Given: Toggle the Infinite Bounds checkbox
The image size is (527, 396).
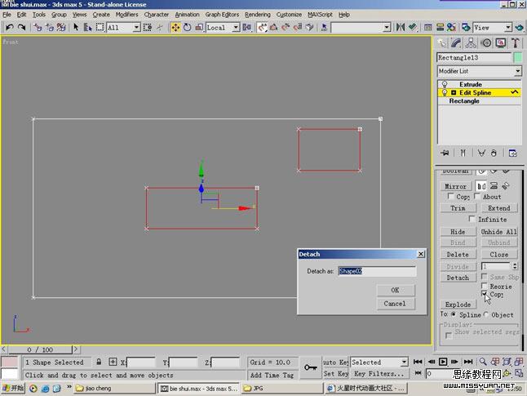Looking at the screenshot, I should (x=472, y=219).
